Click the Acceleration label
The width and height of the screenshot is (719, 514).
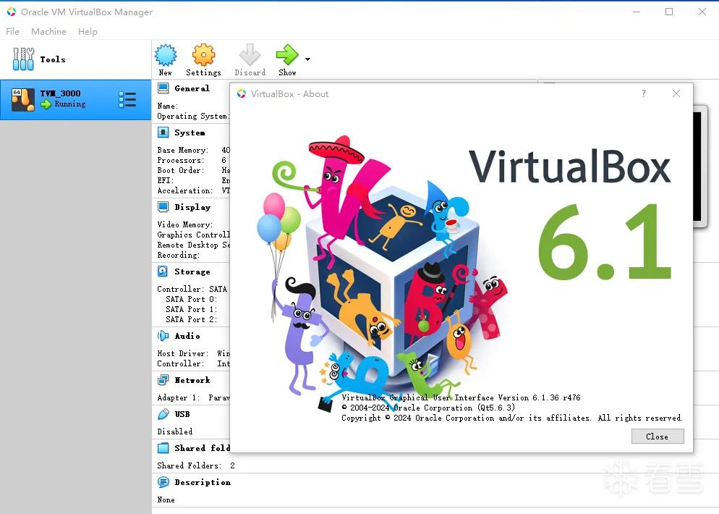pos(184,190)
